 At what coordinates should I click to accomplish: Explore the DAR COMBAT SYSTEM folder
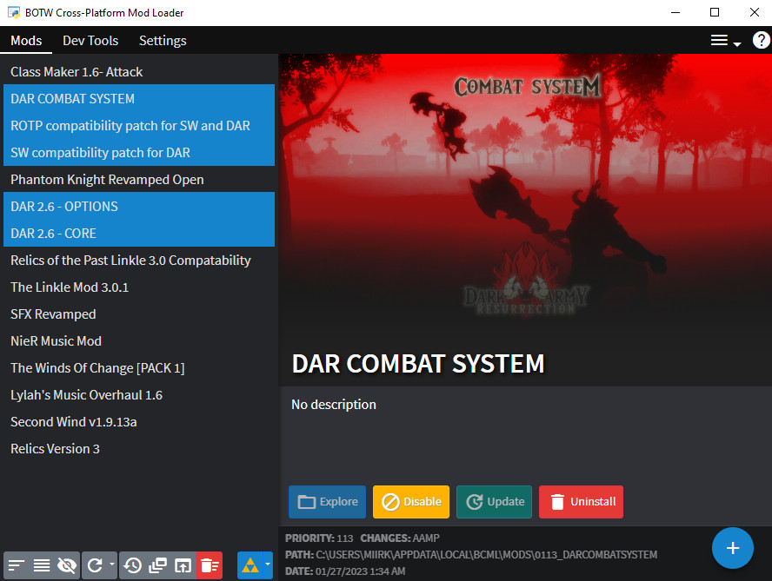[x=327, y=502]
